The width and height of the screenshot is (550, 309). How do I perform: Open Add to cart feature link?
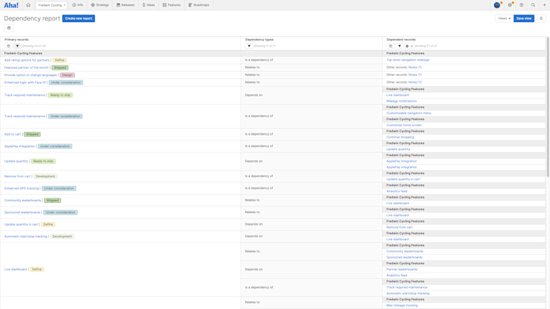(x=12, y=134)
